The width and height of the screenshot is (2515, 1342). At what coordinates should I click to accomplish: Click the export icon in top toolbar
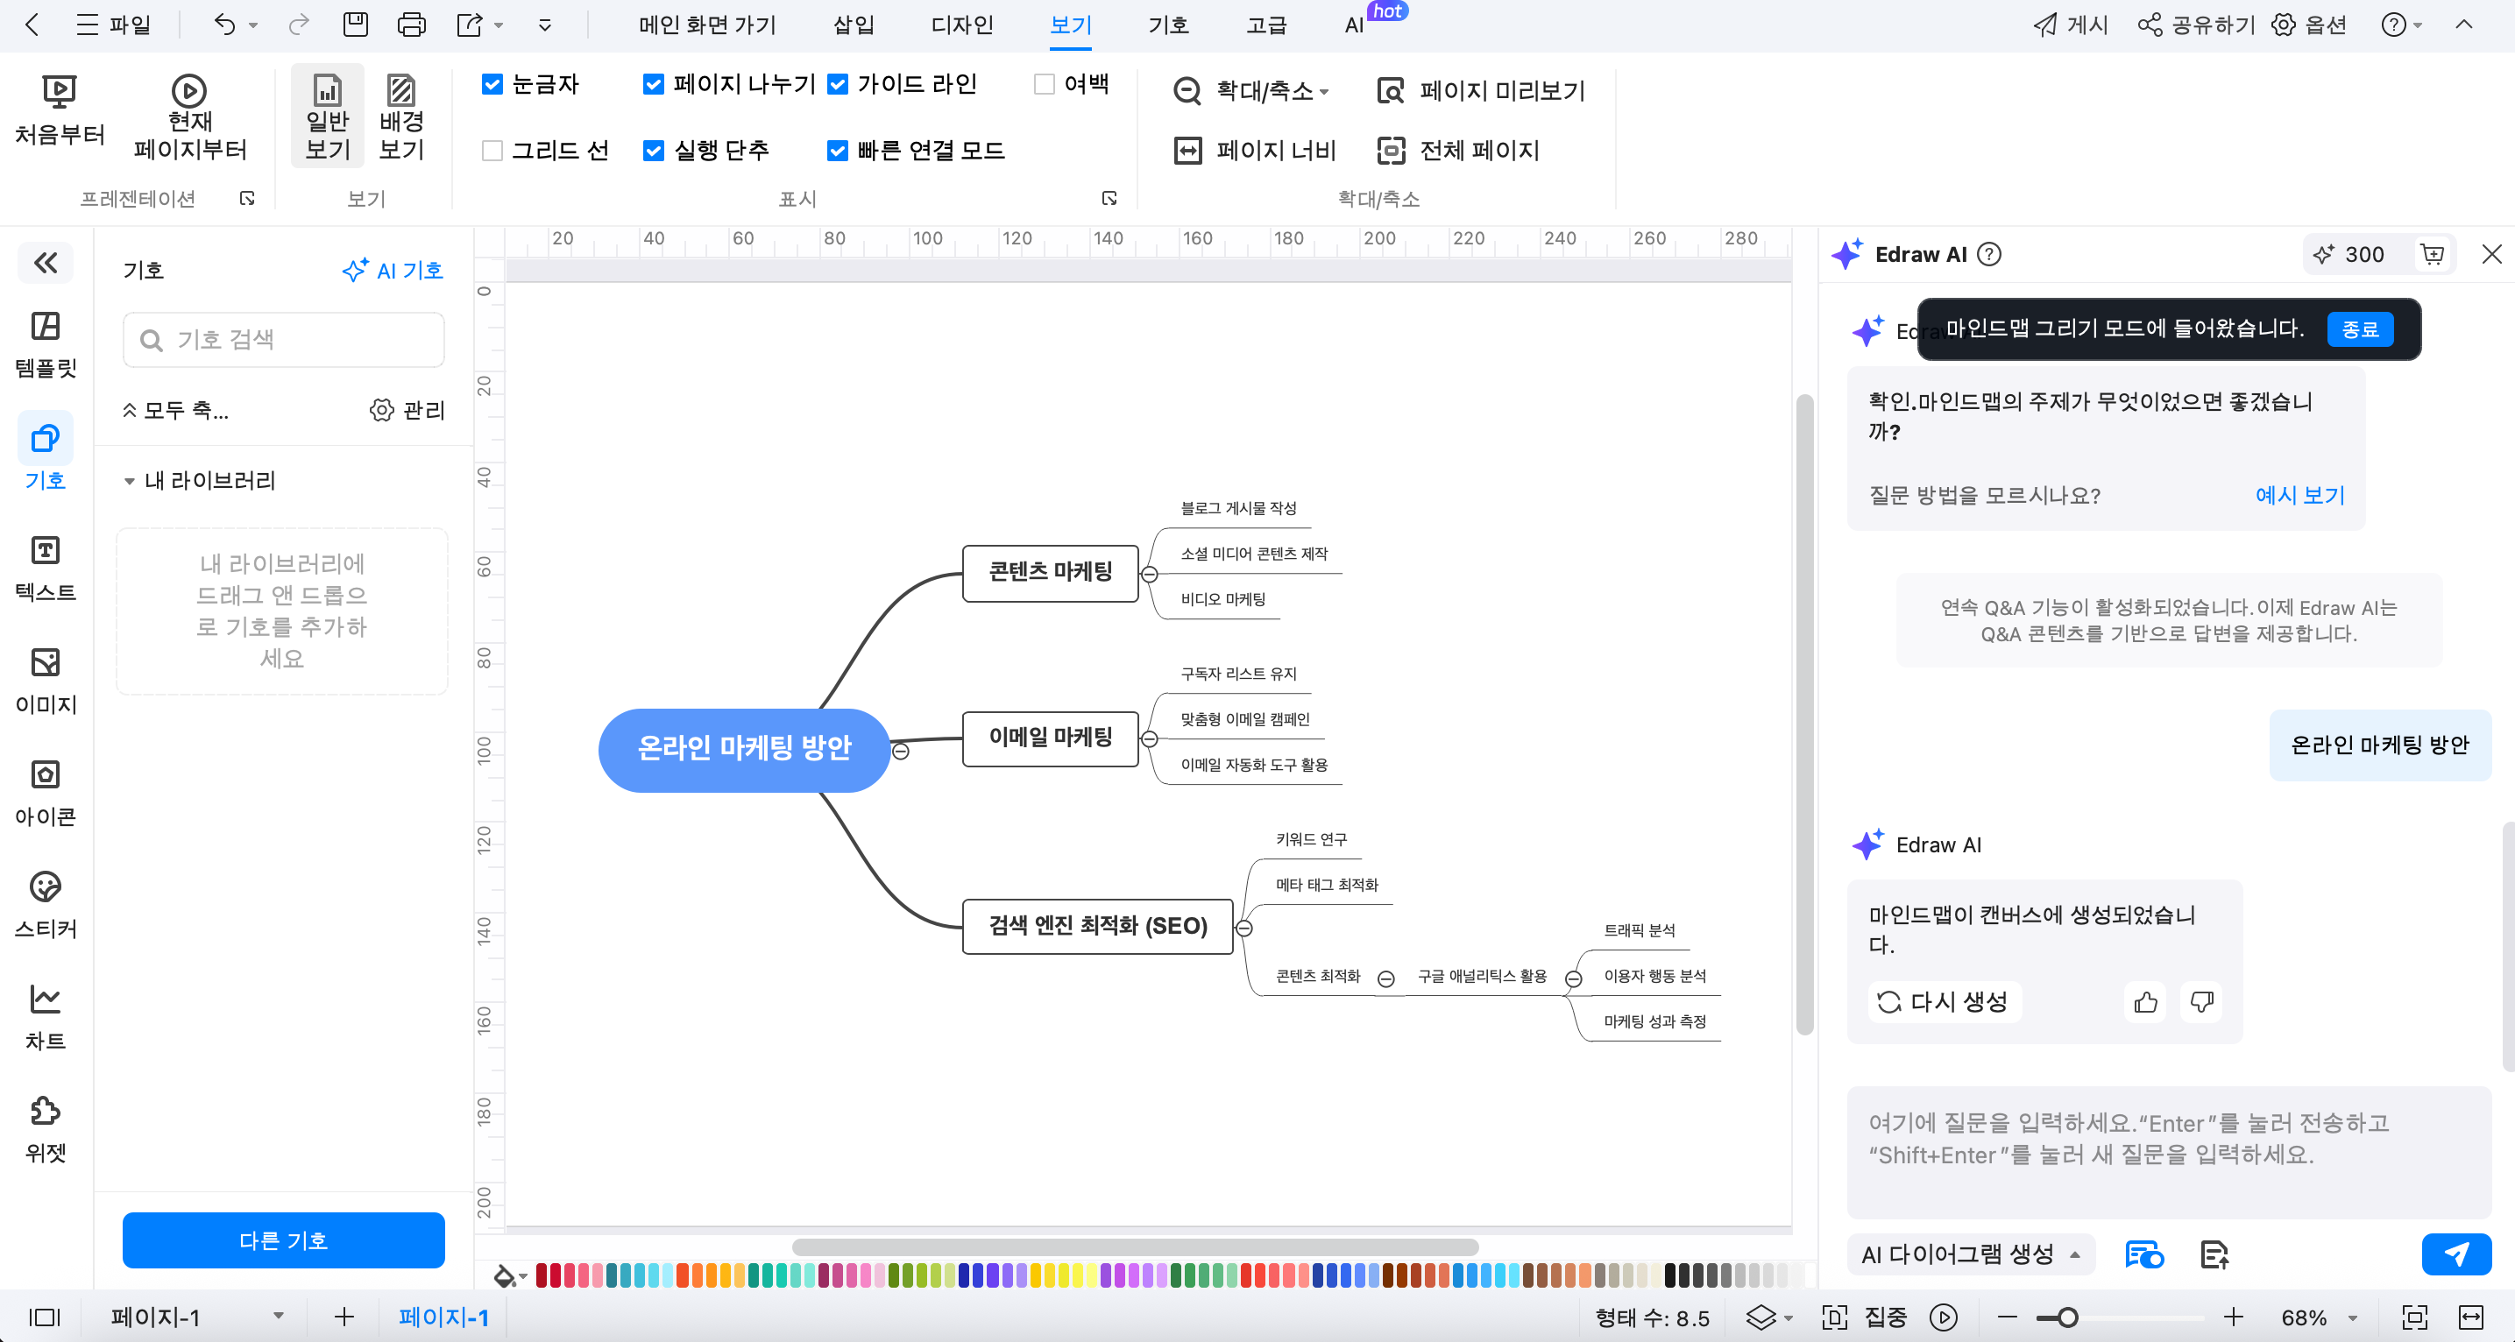pyautogui.click(x=470, y=25)
